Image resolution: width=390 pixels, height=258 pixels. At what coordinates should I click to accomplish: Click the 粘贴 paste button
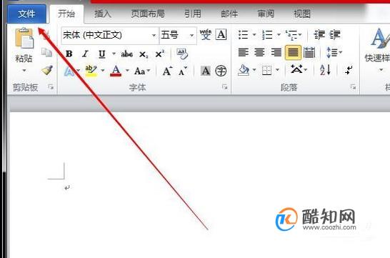pyautogui.click(x=24, y=51)
